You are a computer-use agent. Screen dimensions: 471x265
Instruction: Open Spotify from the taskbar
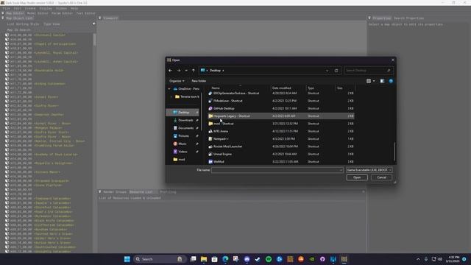[269, 259]
